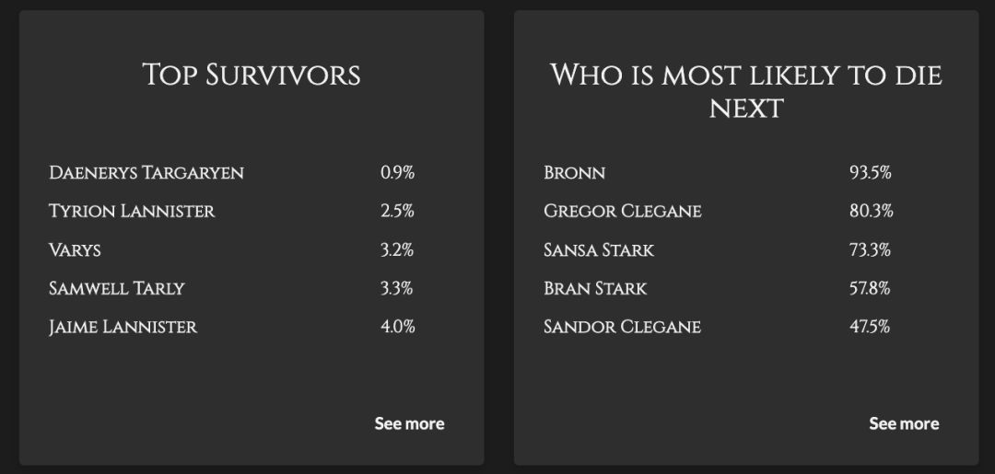Open the Samwell Tarly entry
This screenshot has width=995, height=474.
(117, 289)
